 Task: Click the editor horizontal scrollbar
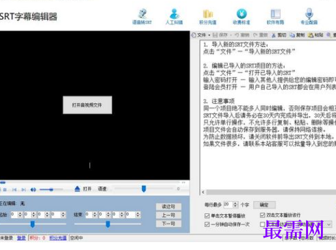tap(271, 192)
